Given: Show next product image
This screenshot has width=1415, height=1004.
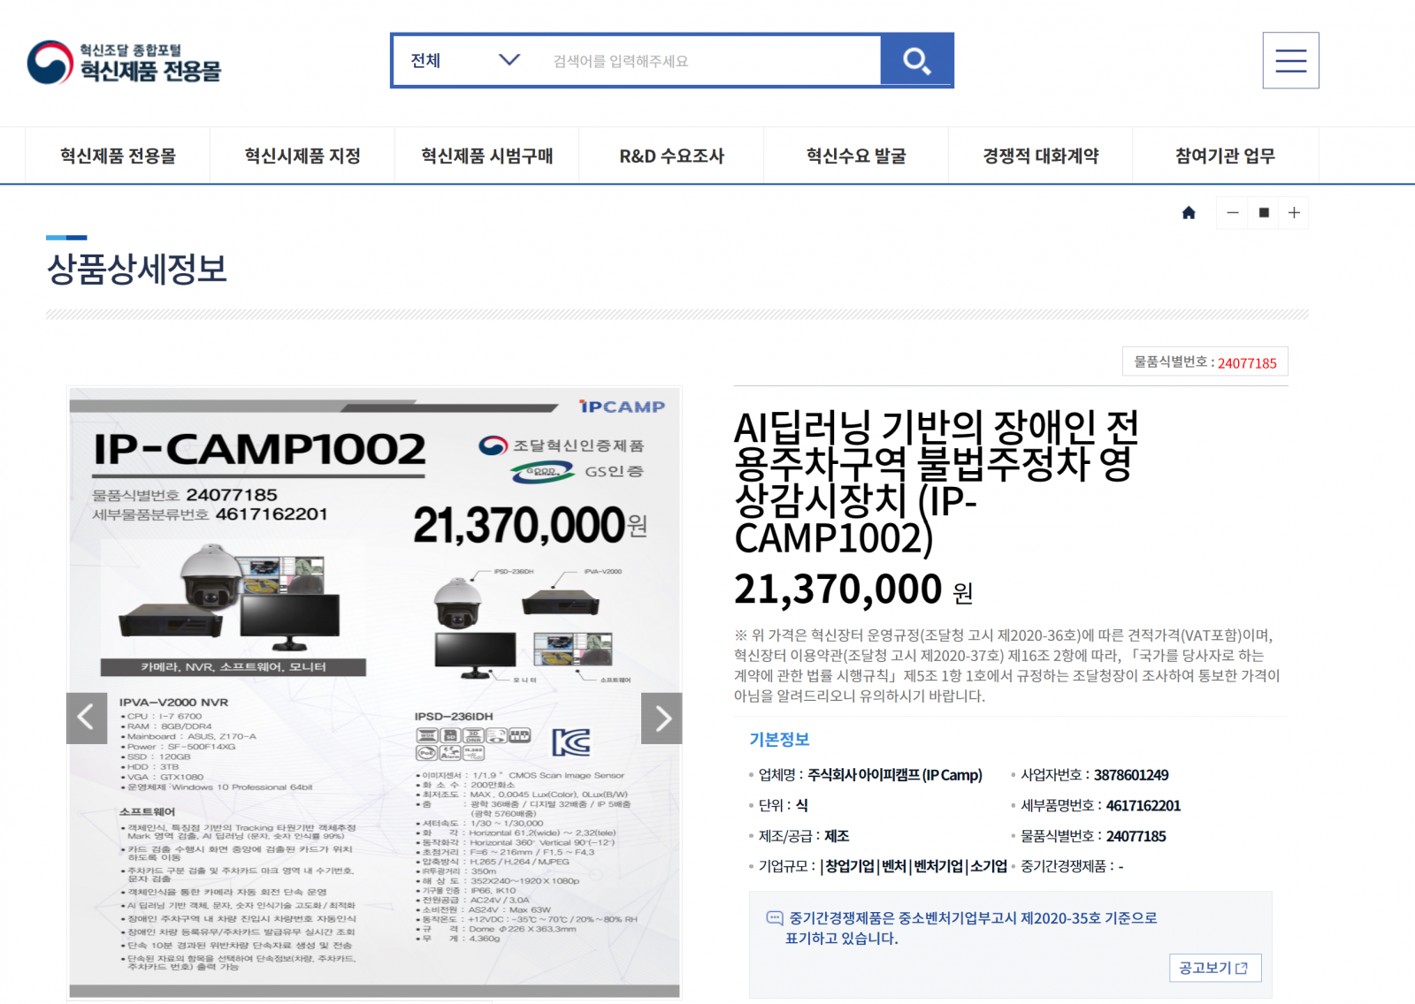Looking at the screenshot, I should (662, 718).
